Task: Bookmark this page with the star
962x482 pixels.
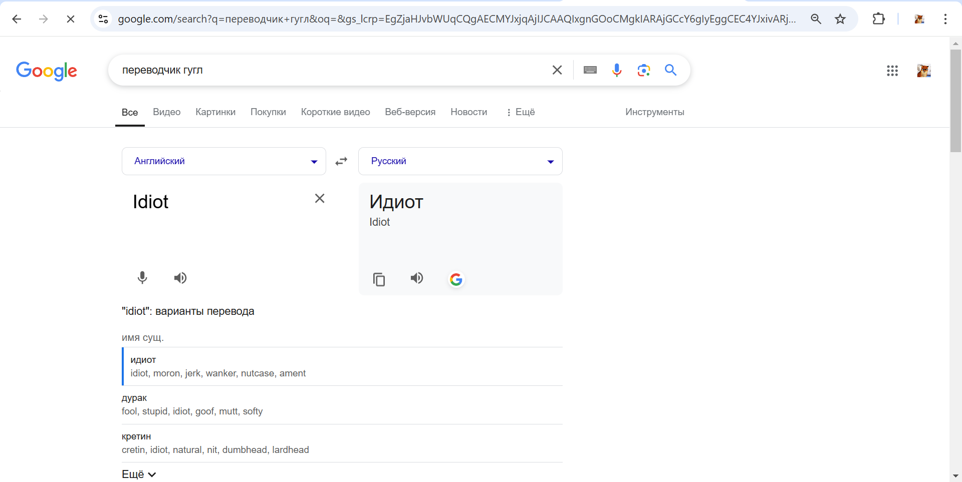Action: coord(840,19)
